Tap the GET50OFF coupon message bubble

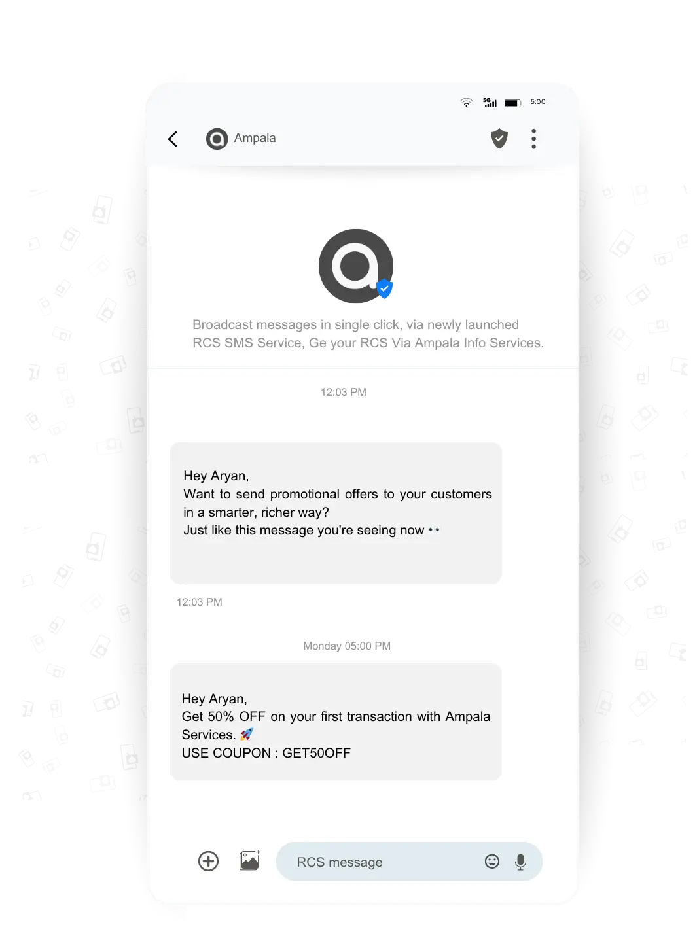tap(336, 722)
